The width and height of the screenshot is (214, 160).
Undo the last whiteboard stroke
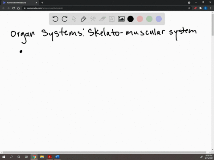(x=55, y=19)
